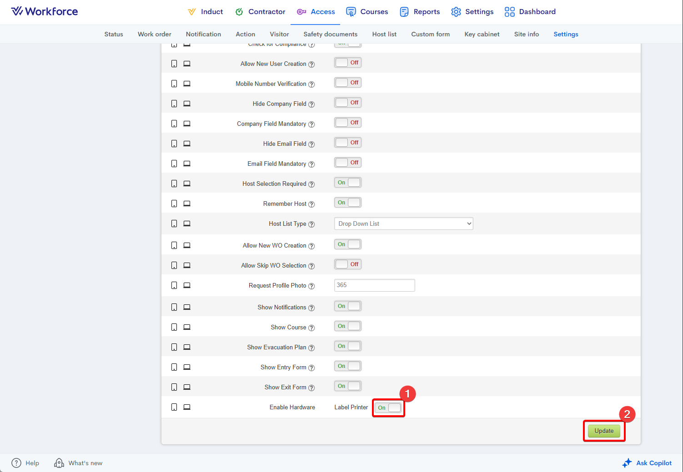Click the Help question mark icon
The image size is (683, 472).
pyautogui.click(x=16, y=463)
